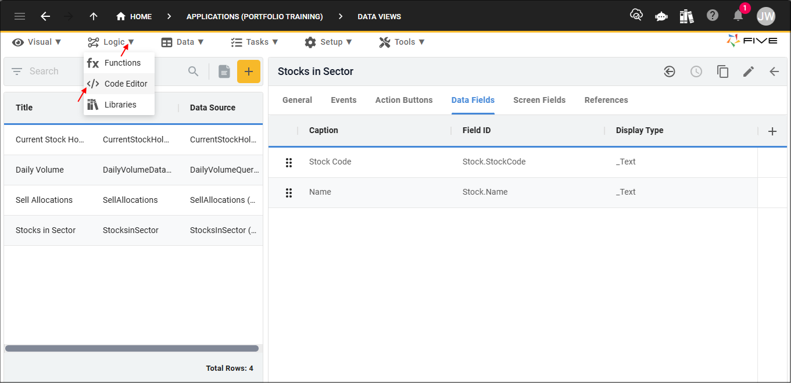Image resolution: width=791 pixels, height=383 pixels.
Task: Expand the Tools menu
Action: point(402,42)
